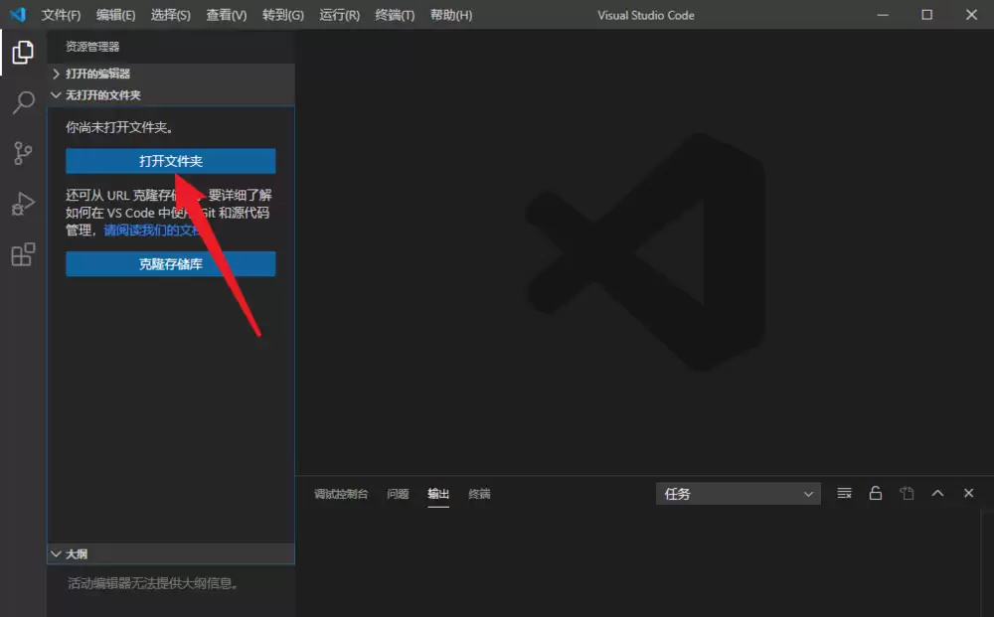
Task: Maximize the Visual Studio Code window
Action: point(926,15)
